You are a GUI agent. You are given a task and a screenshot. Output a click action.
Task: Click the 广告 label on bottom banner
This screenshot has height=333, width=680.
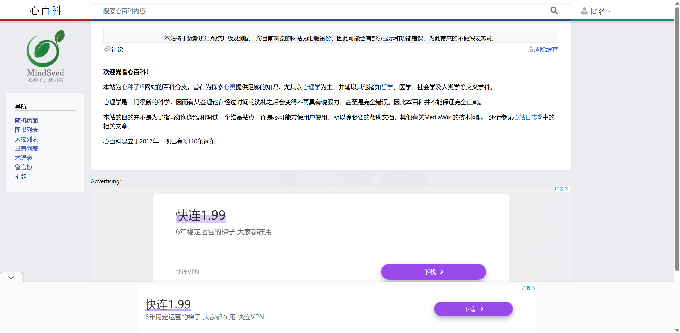tap(526, 288)
